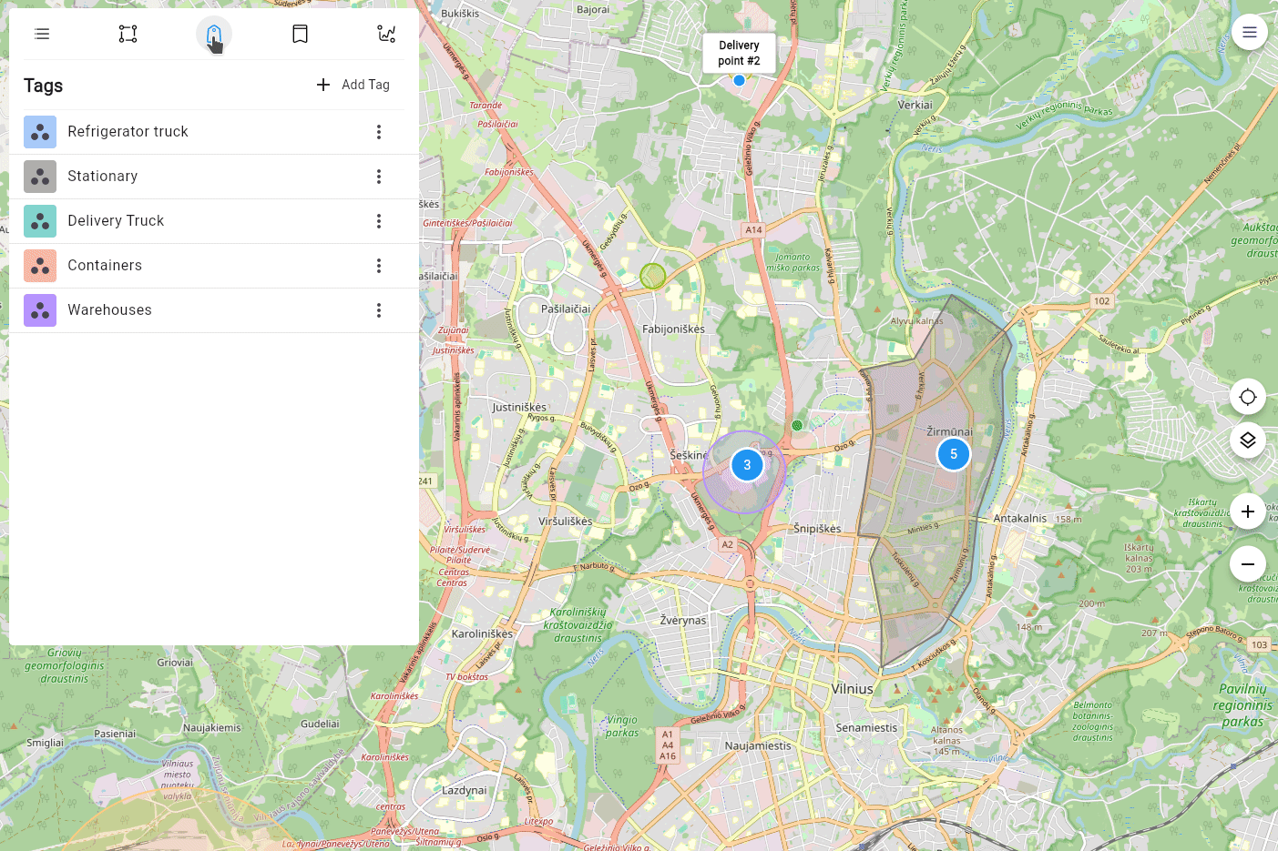Open options menu for Refrigerator truck

coord(379,132)
